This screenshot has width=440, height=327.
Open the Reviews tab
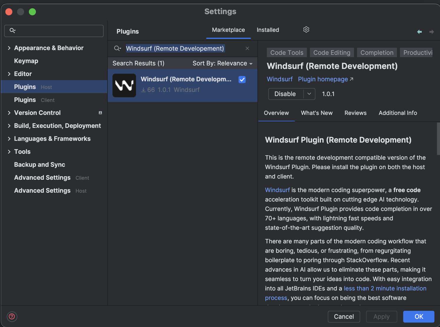[355, 113]
